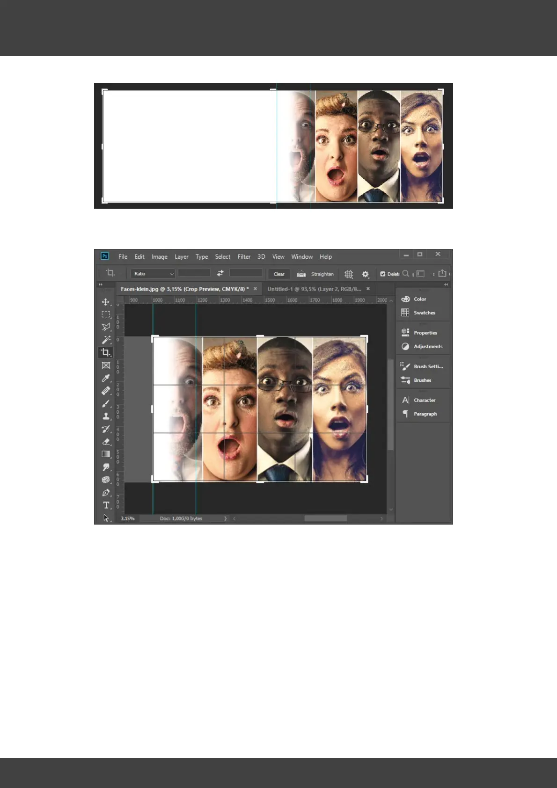Open the Filter menu
Image resolution: width=557 pixels, height=788 pixels.
(x=244, y=256)
